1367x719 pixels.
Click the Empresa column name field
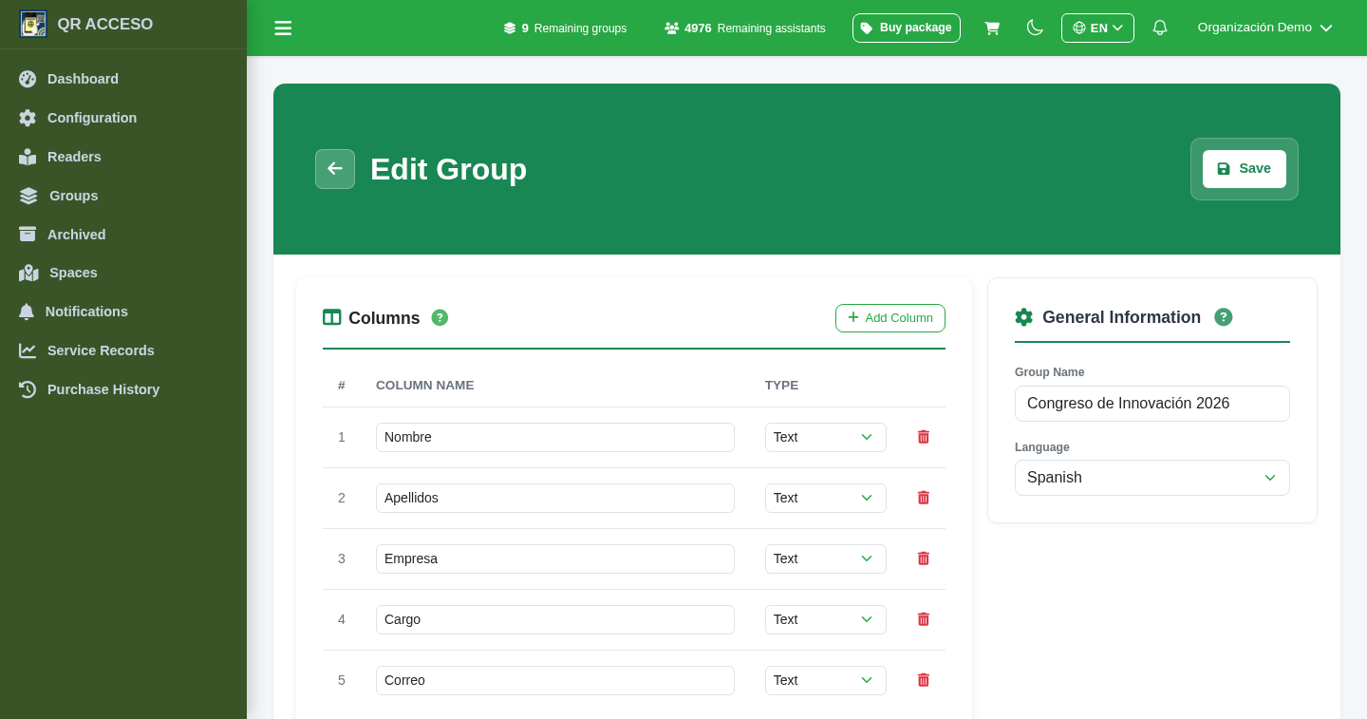coord(555,558)
